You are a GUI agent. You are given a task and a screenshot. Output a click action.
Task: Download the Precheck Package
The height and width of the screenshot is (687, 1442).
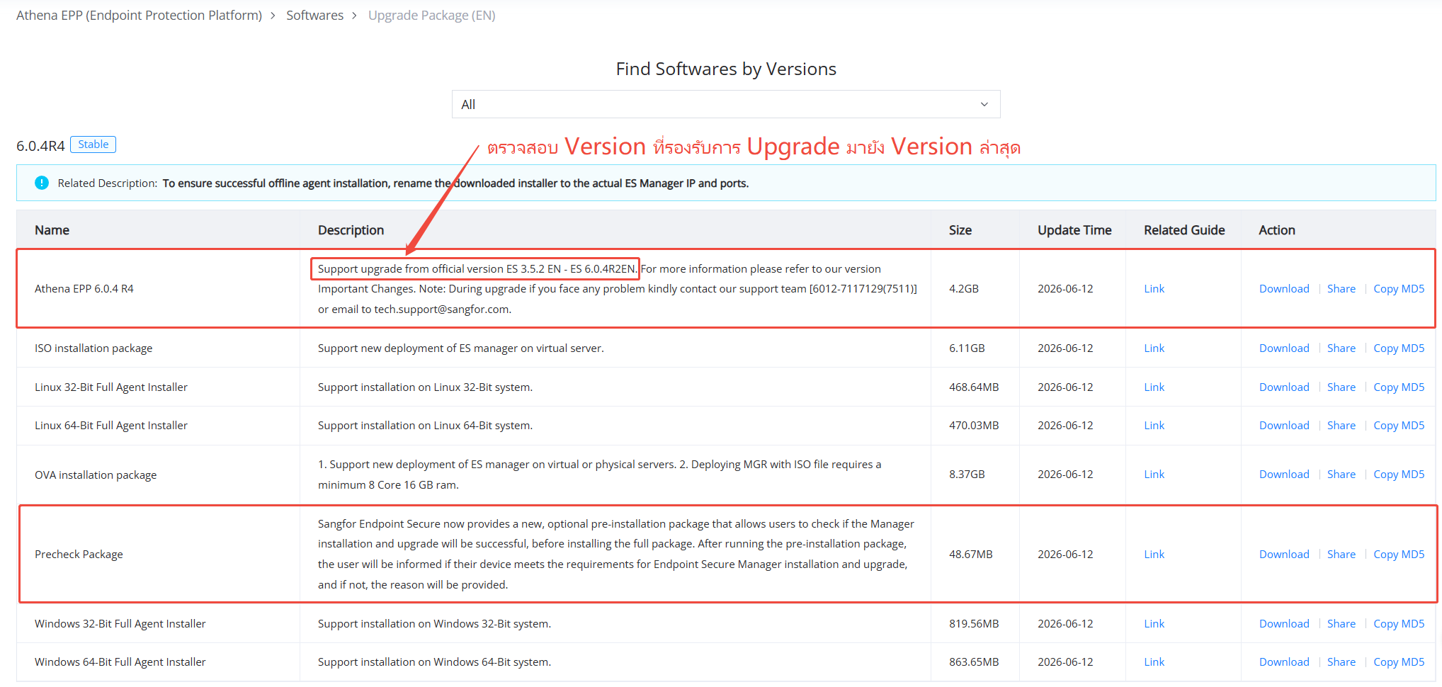(1284, 554)
